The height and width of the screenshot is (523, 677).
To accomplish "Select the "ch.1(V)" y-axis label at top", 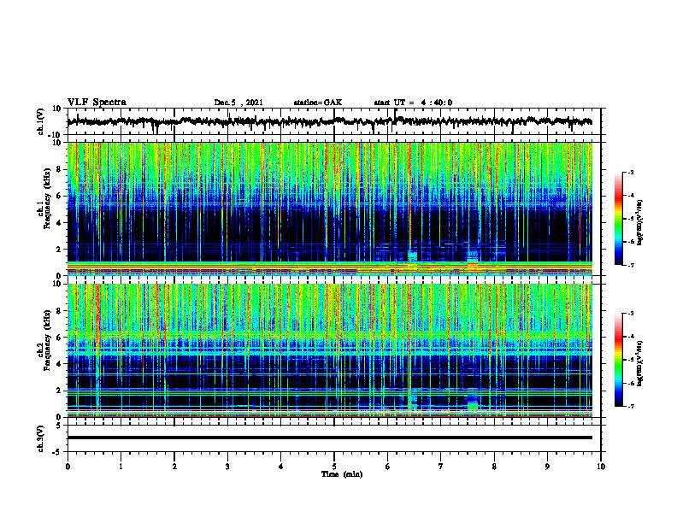I will [x=41, y=121].
